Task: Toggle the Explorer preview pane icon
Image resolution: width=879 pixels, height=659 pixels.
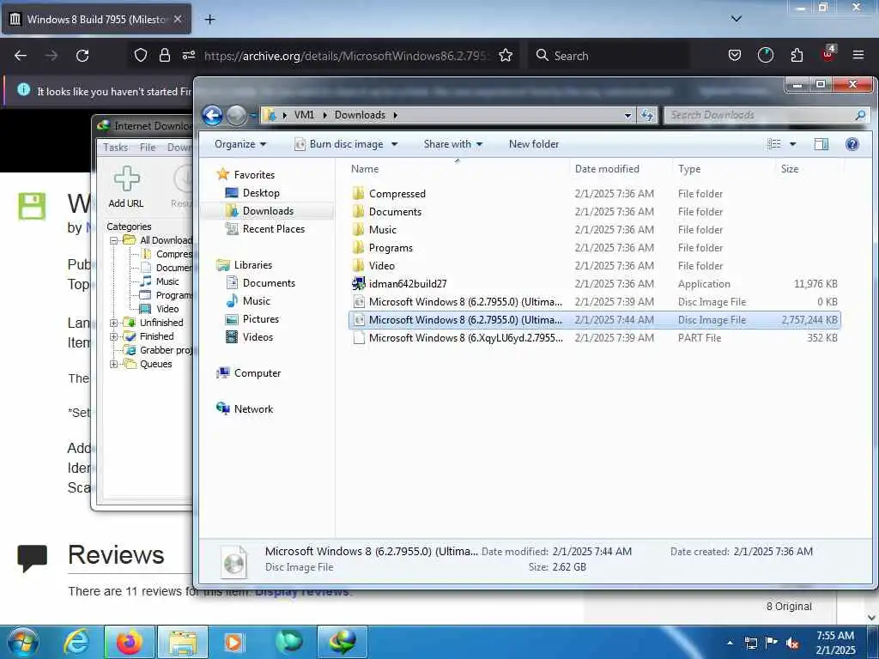Action: (x=821, y=144)
